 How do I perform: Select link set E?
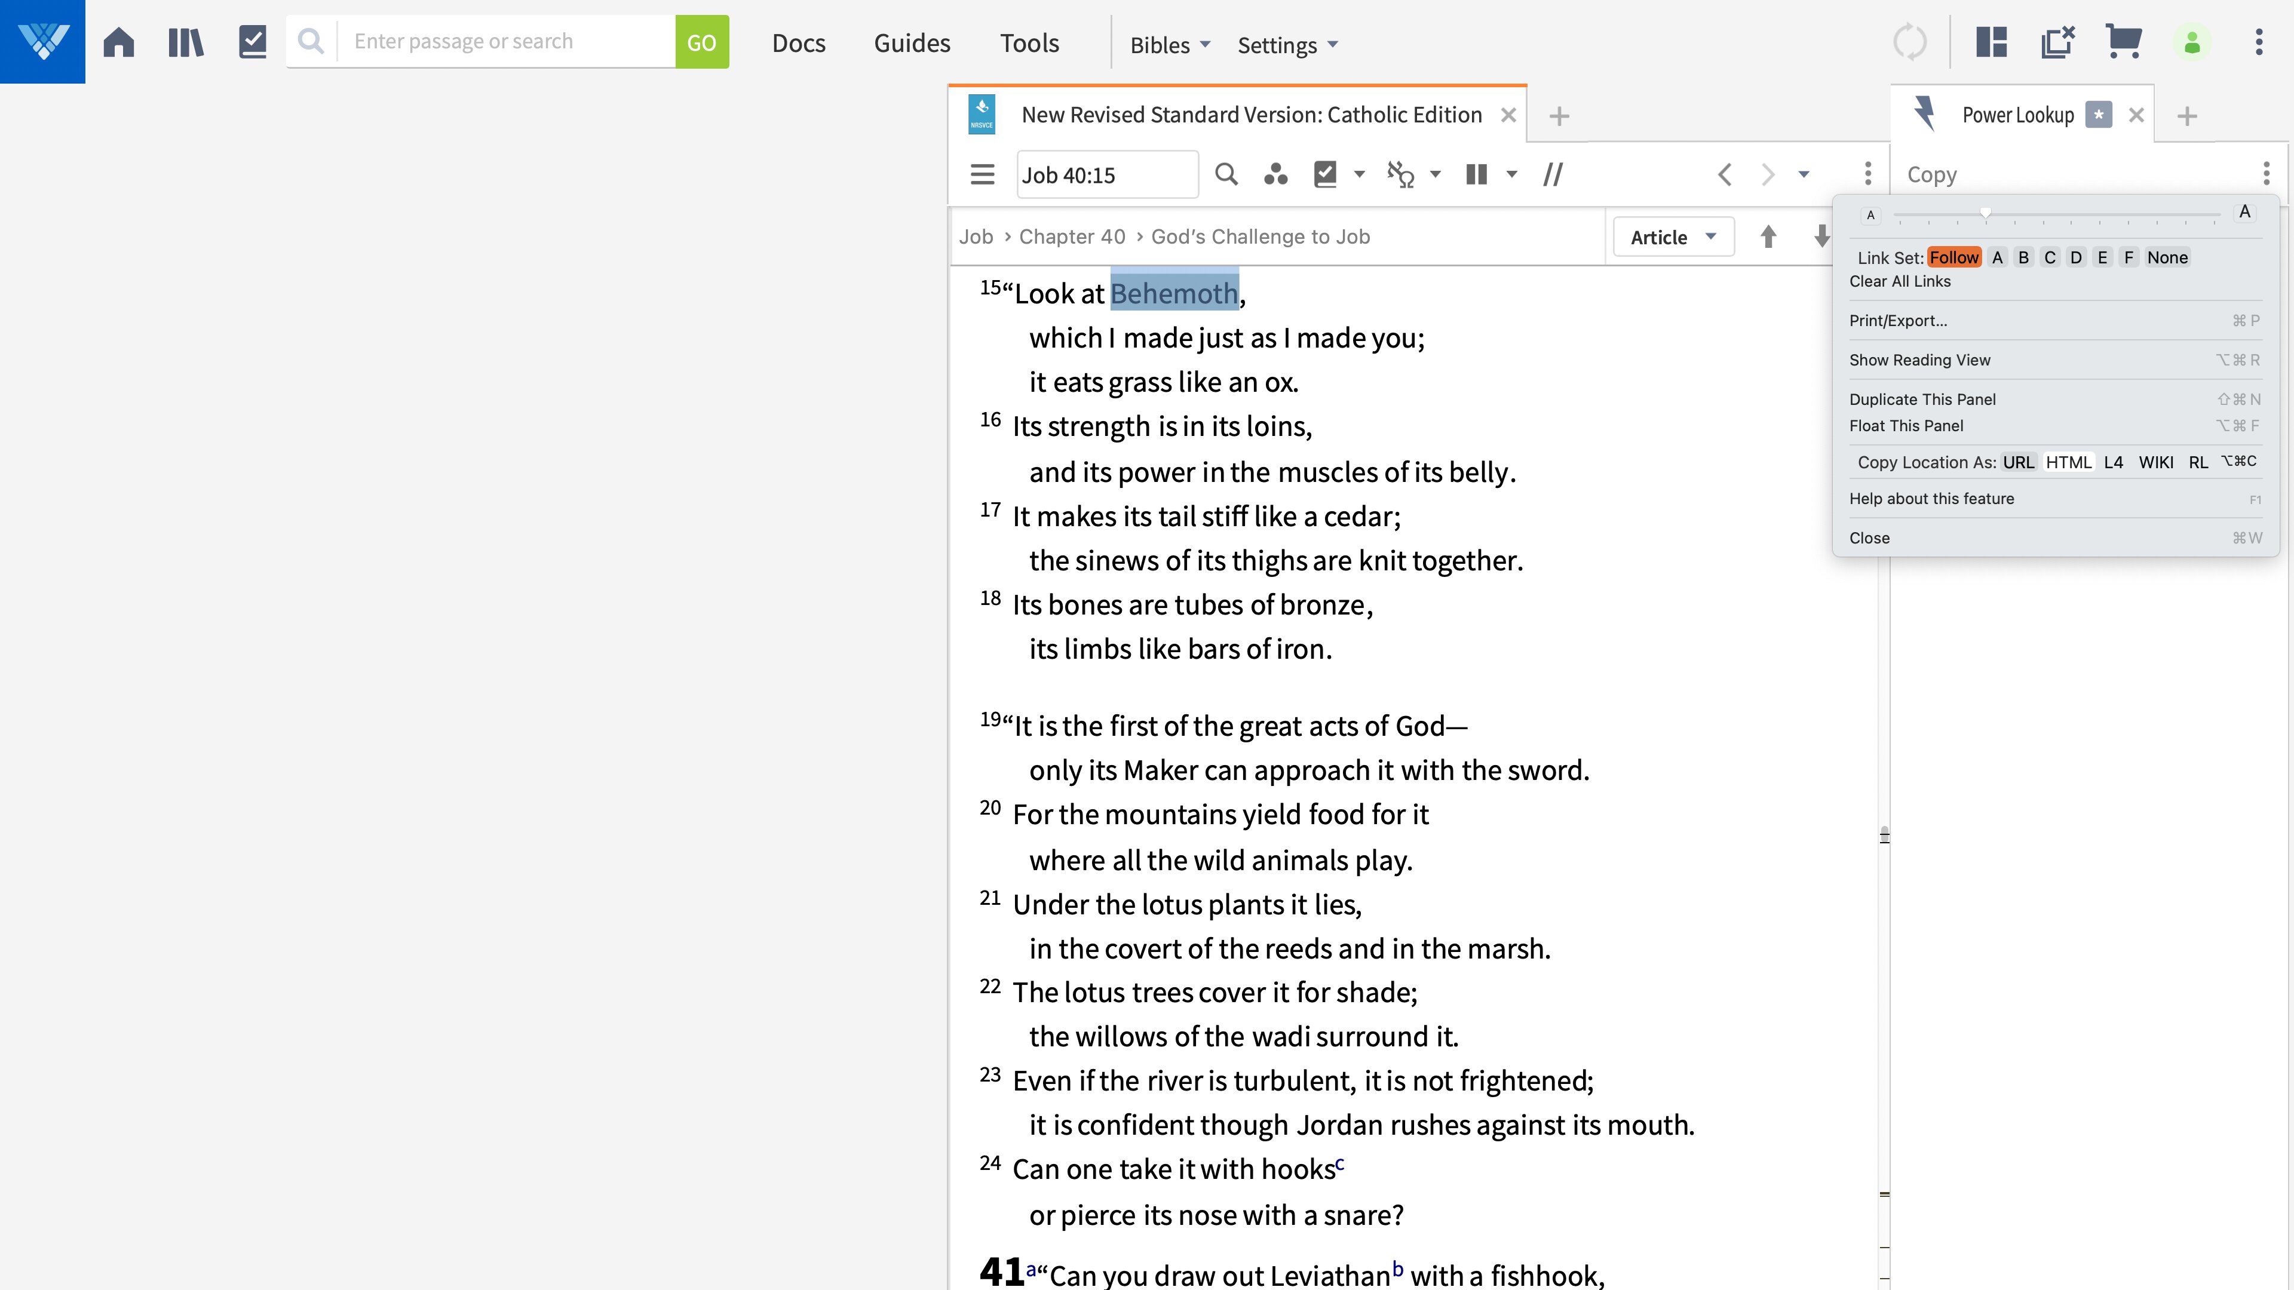click(2103, 257)
